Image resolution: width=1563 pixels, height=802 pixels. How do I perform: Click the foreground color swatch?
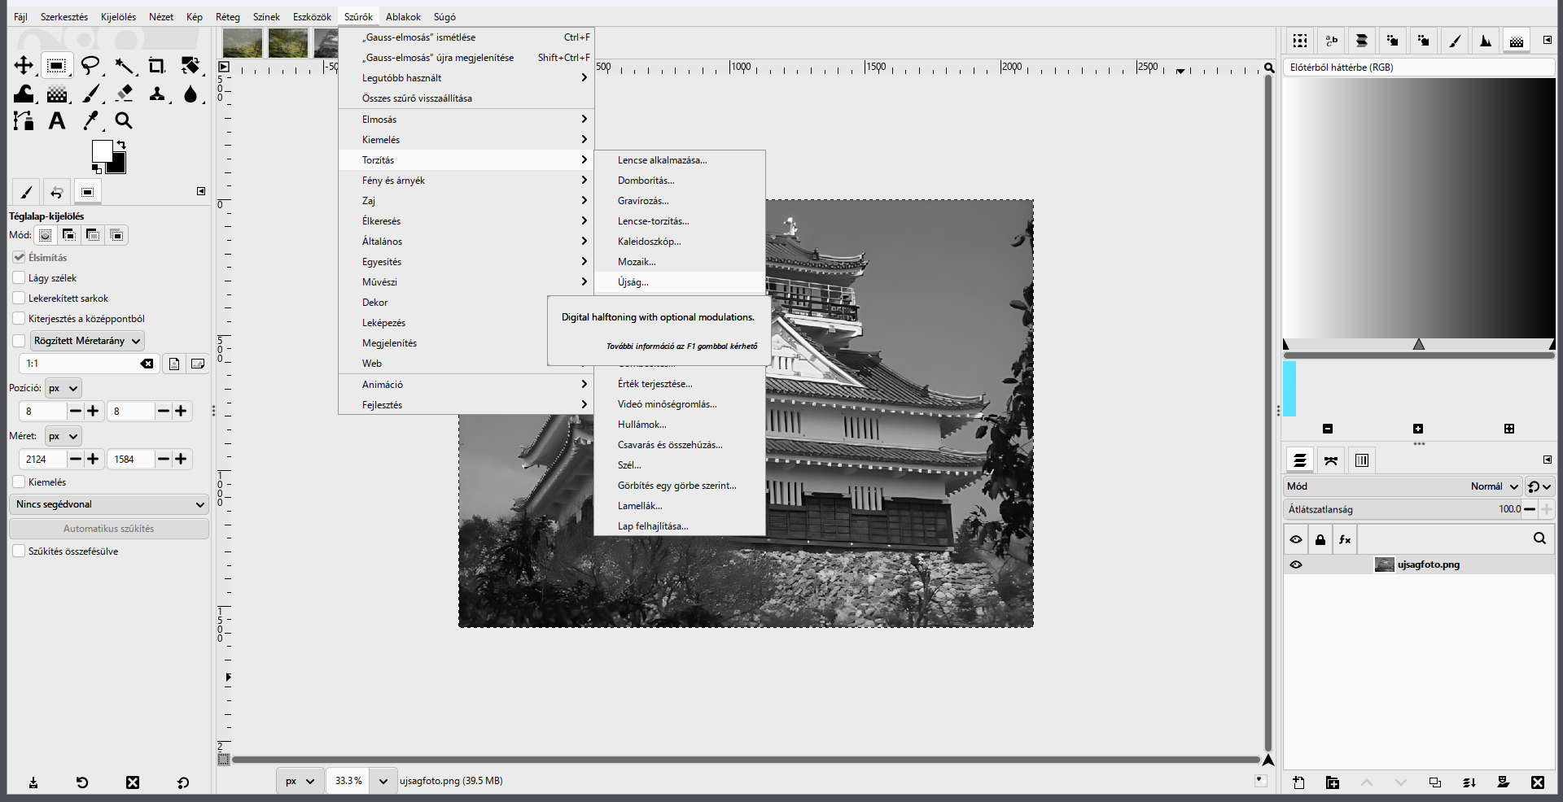(102, 150)
